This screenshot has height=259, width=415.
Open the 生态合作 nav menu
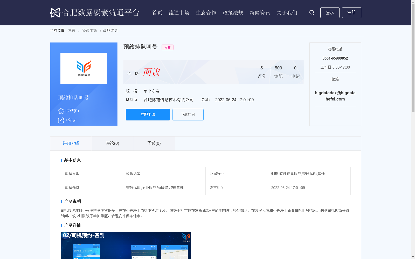(x=206, y=13)
